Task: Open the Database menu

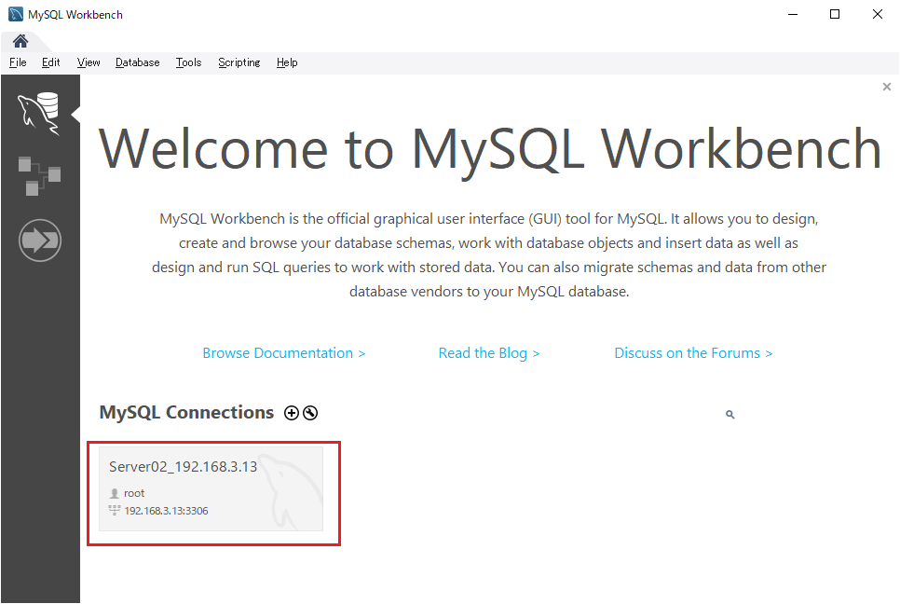Action: pyautogui.click(x=137, y=62)
